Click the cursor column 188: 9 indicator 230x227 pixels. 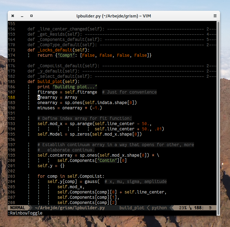click(x=203, y=208)
